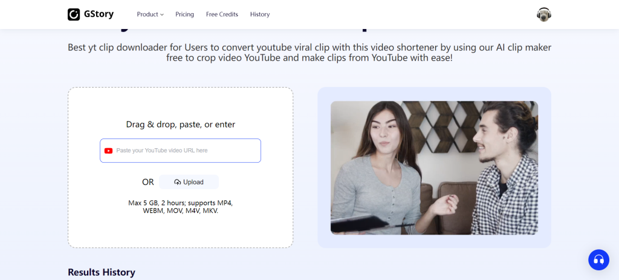
Task: Expand the Product dropdown menu
Action: pyautogui.click(x=150, y=15)
